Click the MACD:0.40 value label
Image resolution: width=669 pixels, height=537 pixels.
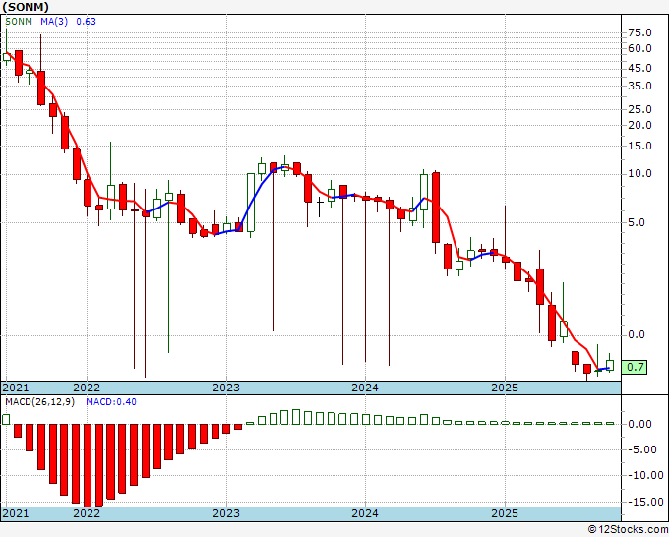point(111,402)
